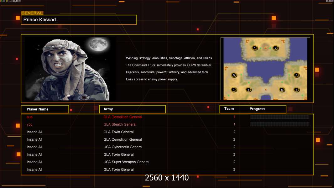Click the moon in the general portrait
The image size is (334, 188).
(x=98, y=44)
